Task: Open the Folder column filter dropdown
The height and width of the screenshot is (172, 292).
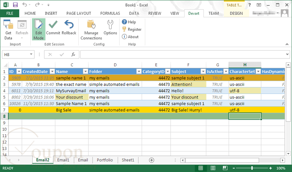Action: tap(139, 71)
